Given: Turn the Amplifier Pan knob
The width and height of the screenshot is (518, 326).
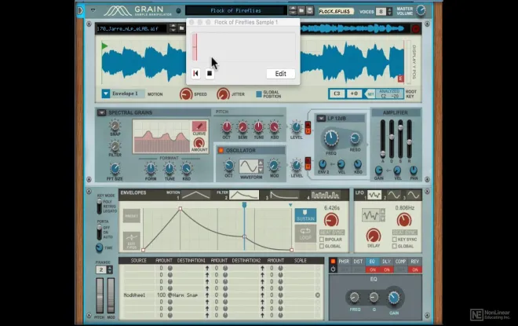Looking at the screenshot, I should tap(414, 170).
